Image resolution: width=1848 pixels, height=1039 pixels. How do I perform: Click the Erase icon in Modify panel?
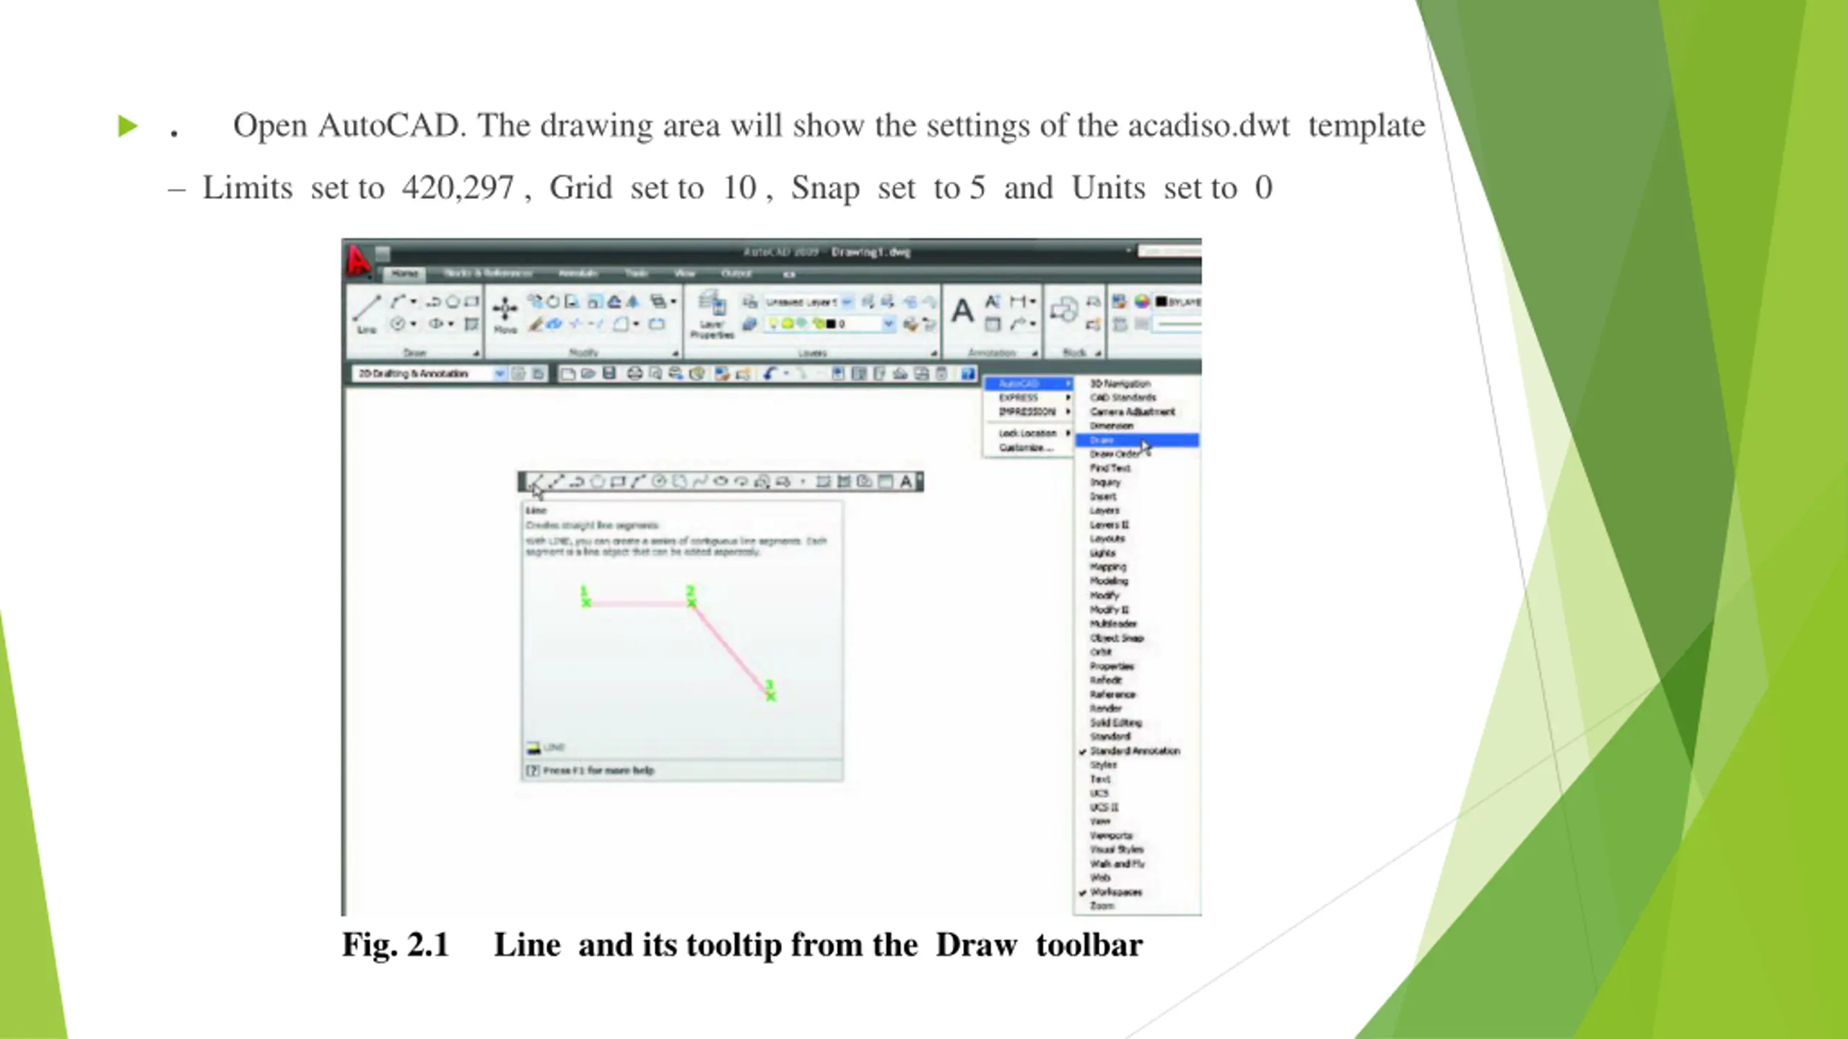[x=535, y=325]
